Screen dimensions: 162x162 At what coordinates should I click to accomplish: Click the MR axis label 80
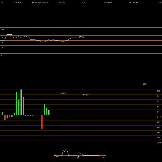(x=158, y=96)
